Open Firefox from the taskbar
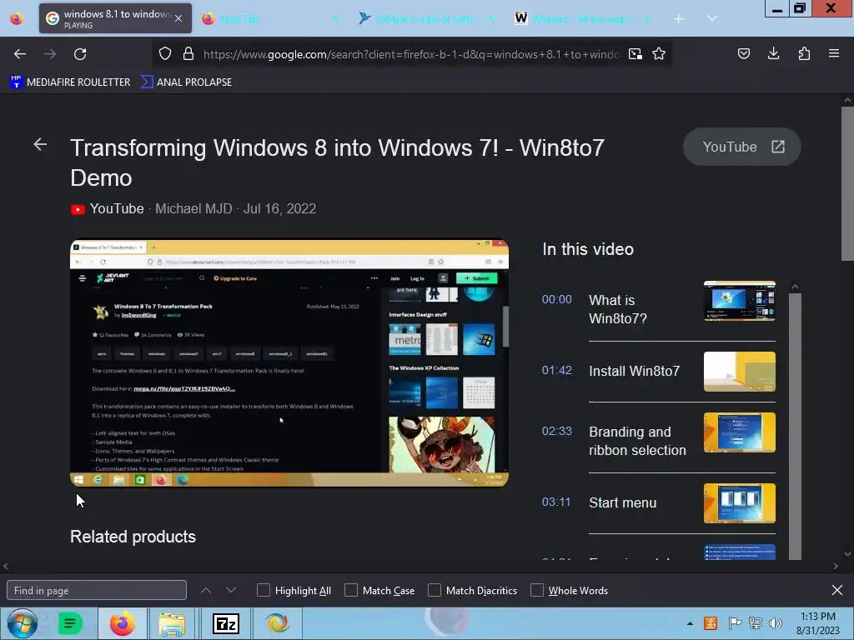Viewport: 854px width, 640px height. [122, 623]
